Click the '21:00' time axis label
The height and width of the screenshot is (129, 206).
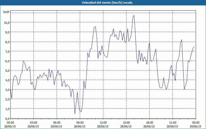point(173,123)
